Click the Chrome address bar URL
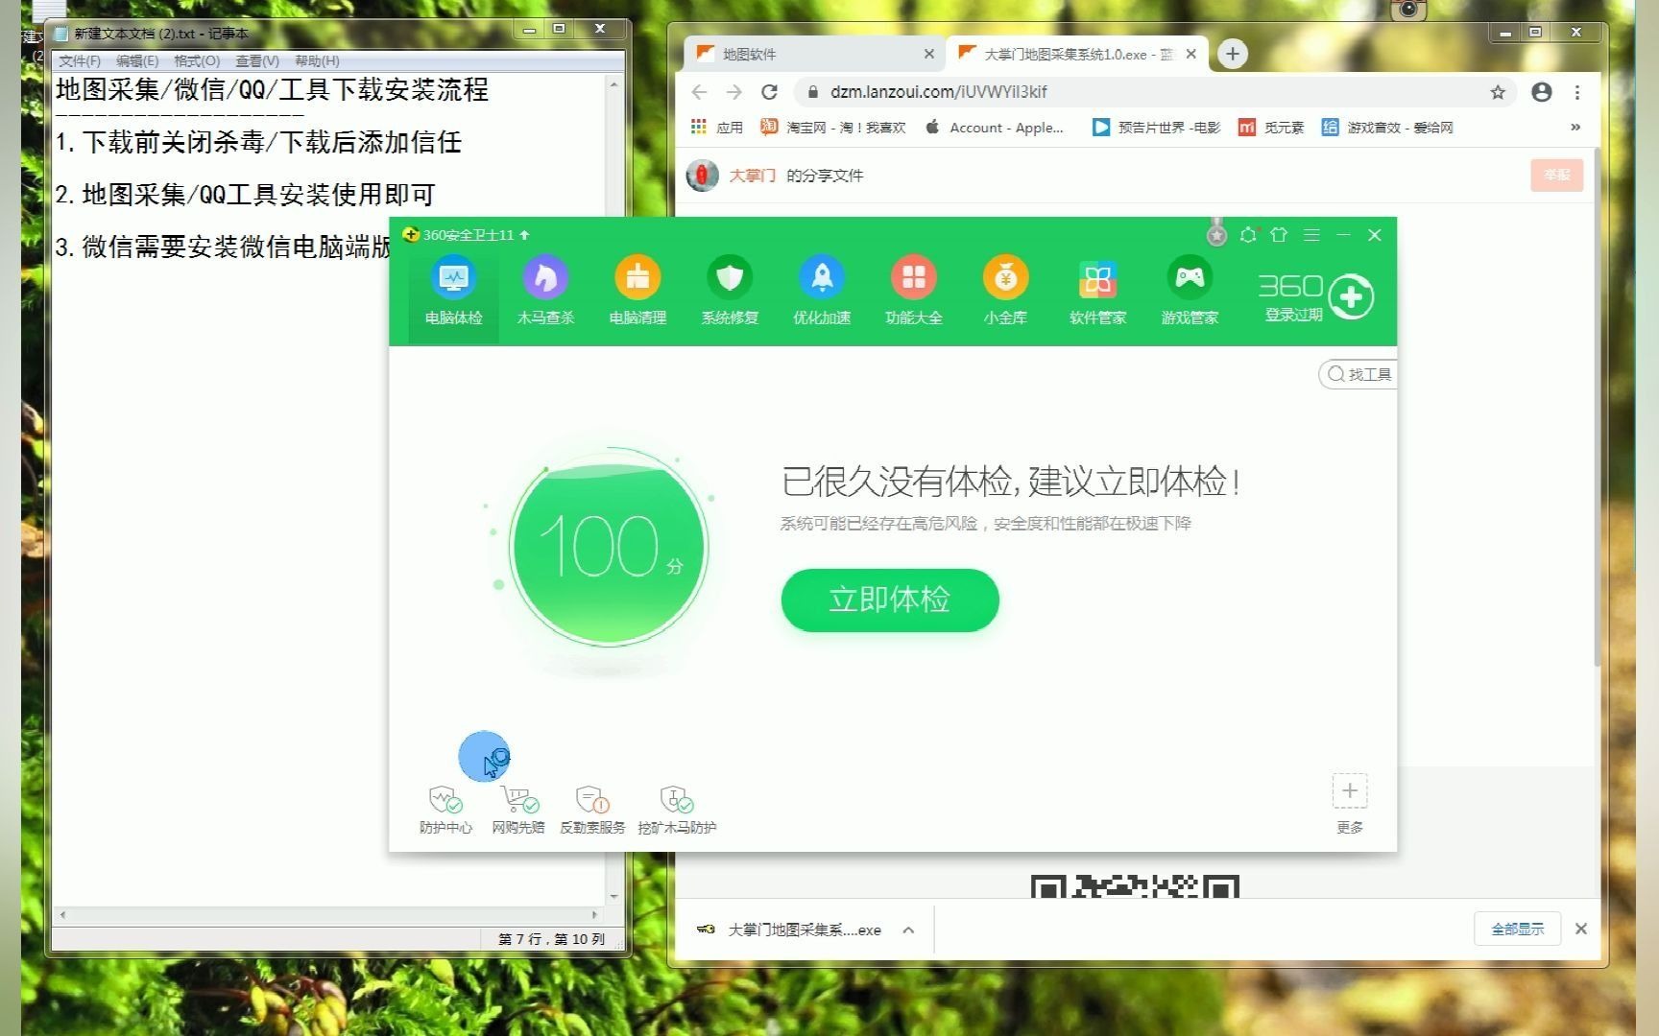The height and width of the screenshot is (1036, 1659). pos(938,92)
